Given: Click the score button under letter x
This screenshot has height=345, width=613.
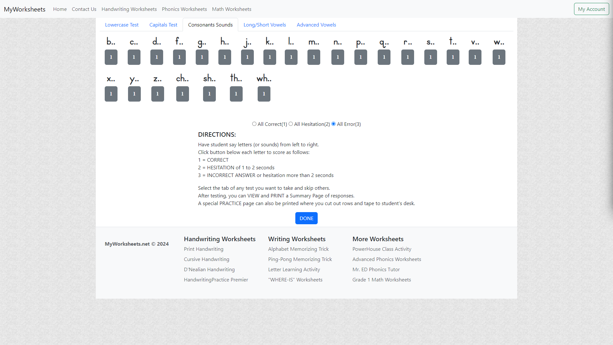Looking at the screenshot, I should pyautogui.click(x=111, y=94).
